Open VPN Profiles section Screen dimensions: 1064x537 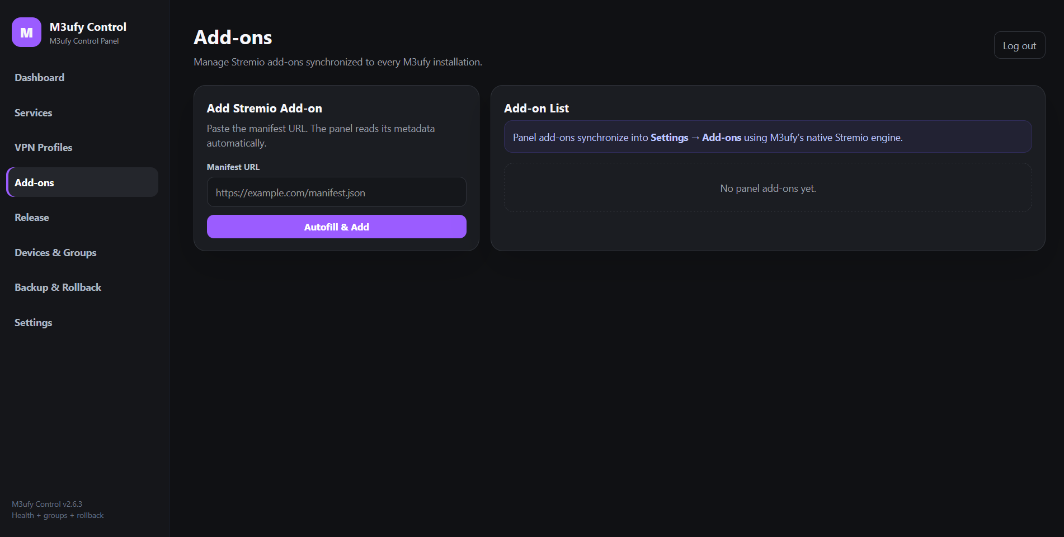pyautogui.click(x=82, y=148)
